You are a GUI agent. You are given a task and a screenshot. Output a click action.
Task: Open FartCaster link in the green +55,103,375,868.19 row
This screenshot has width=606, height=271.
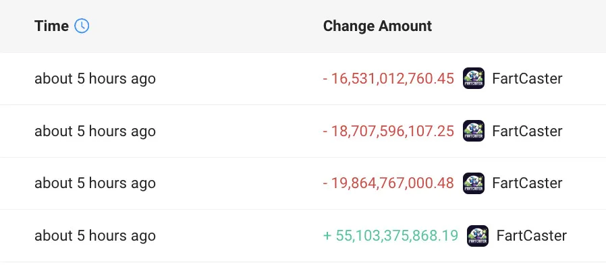pos(531,236)
